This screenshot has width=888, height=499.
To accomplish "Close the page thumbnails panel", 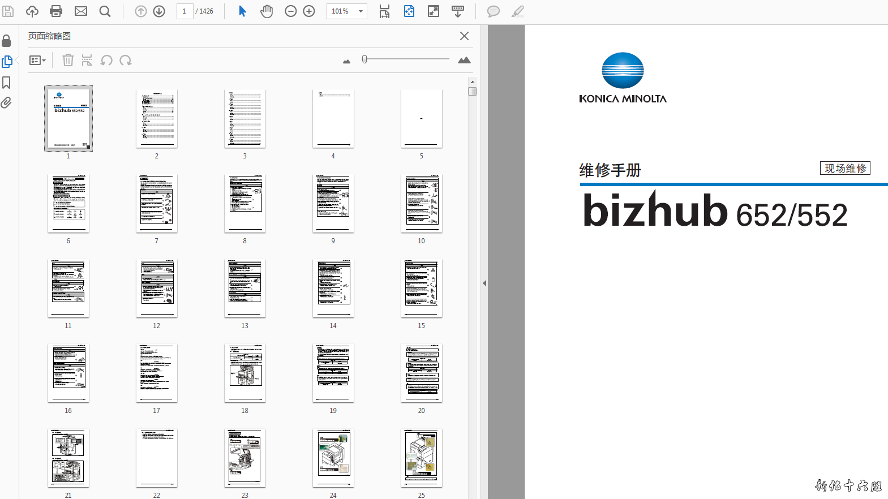I will click(x=464, y=36).
